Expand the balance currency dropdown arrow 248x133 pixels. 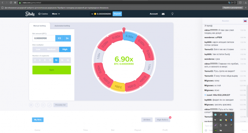tap(92, 14)
